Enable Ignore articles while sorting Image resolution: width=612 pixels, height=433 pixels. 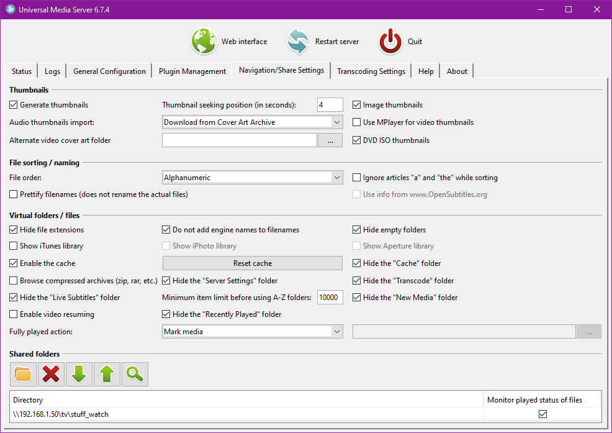click(356, 178)
